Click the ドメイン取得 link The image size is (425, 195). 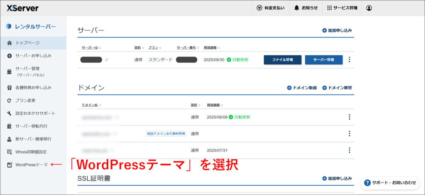pos(302,88)
